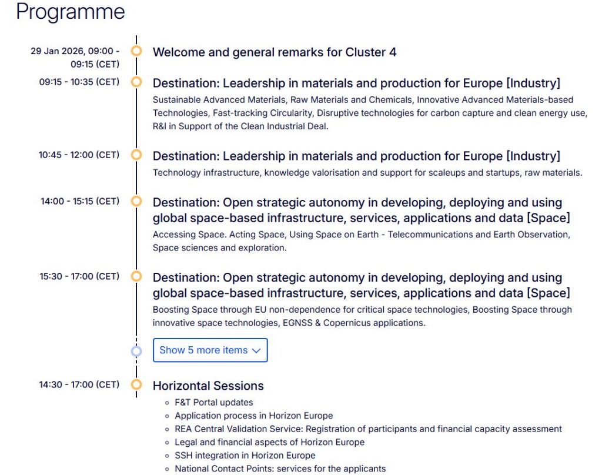Select the 10:45 Industry destination heading
This screenshot has height=475, width=602.
coord(356,156)
